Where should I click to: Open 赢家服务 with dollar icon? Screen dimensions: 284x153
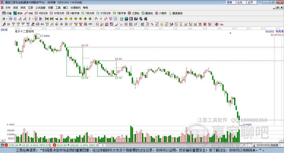(176, 13)
